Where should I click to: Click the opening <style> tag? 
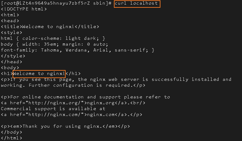(12, 32)
